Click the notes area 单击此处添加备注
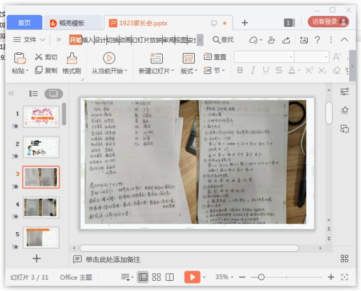 click(x=113, y=260)
